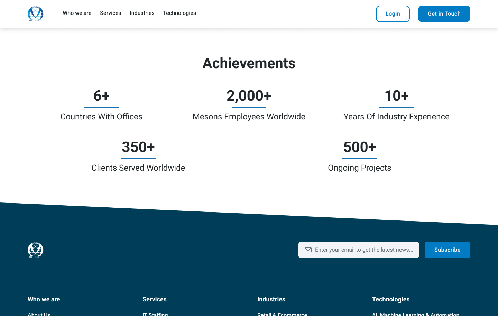Open the Who we are navigation menu
The width and height of the screenshot is (498, 316).
[x=77, y=13]
